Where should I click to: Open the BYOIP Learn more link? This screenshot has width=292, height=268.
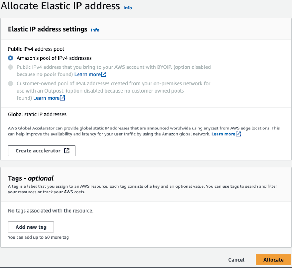(x=87, y=74)
